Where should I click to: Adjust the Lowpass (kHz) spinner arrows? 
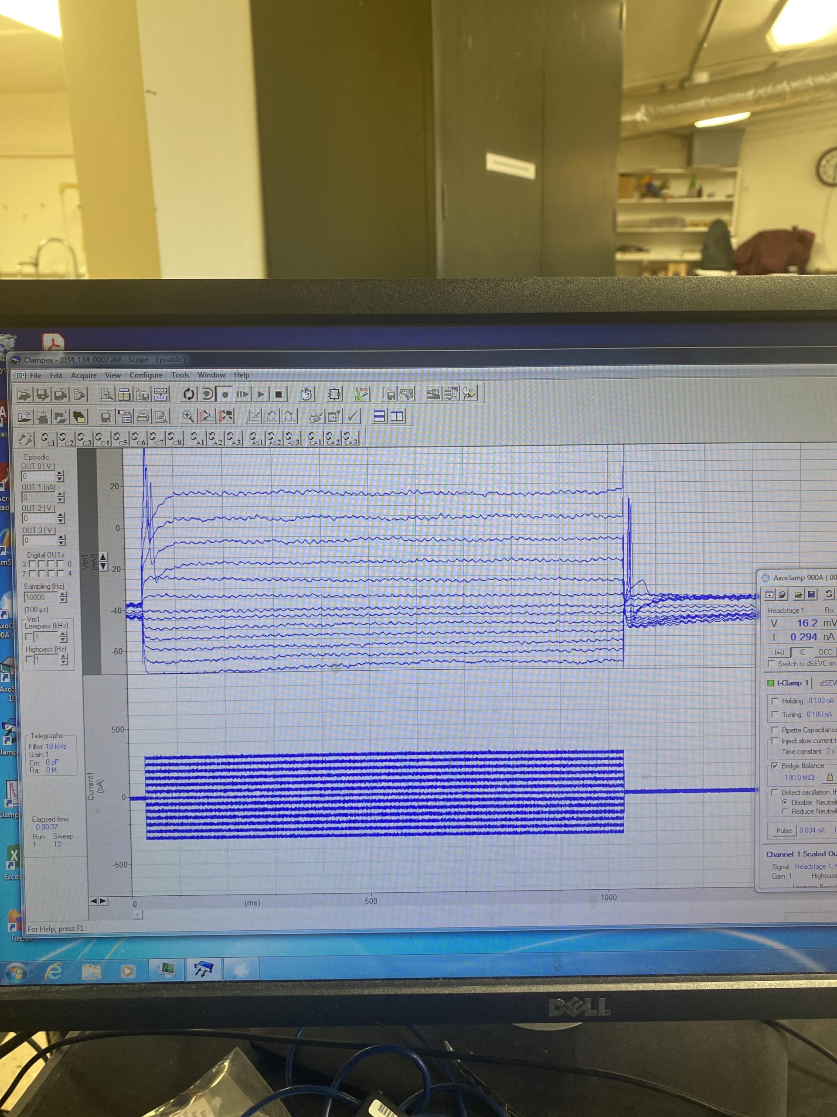click(63, 637)
